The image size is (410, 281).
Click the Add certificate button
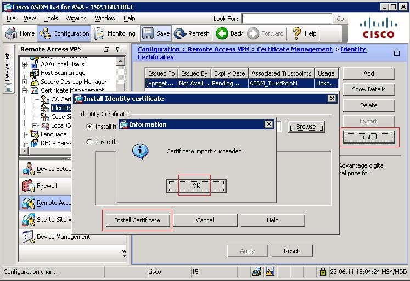(x=369, y=73)
